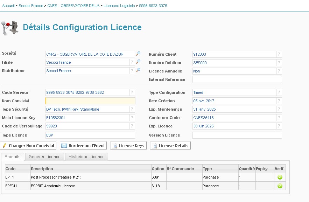309x202 pixels.
Task: Click the help question mark for Code de Verrouillage
Action: [132, 126]
